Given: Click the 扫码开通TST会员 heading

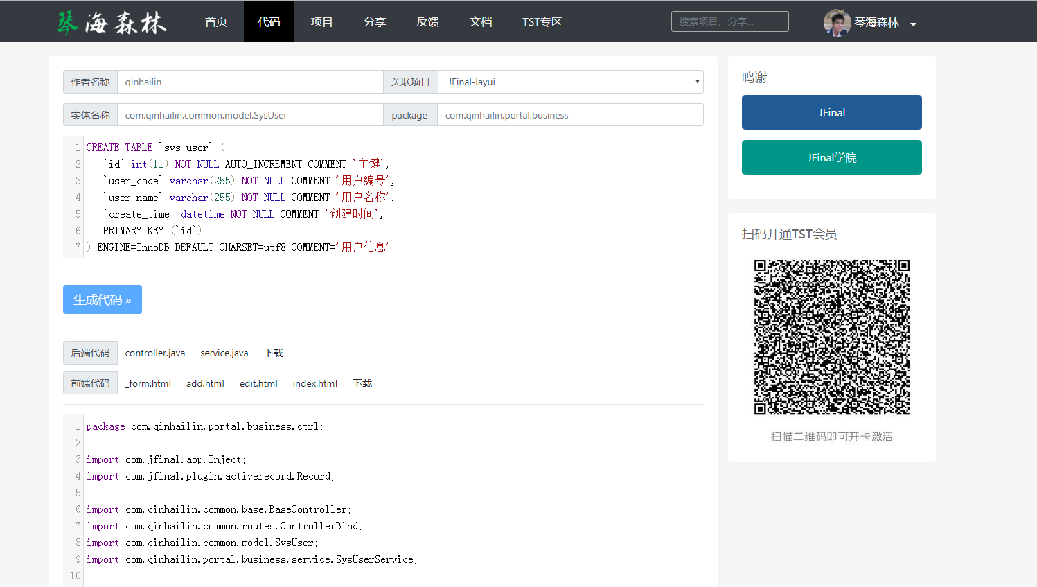Looking at the screenshot, I should (x=790, y=234).
